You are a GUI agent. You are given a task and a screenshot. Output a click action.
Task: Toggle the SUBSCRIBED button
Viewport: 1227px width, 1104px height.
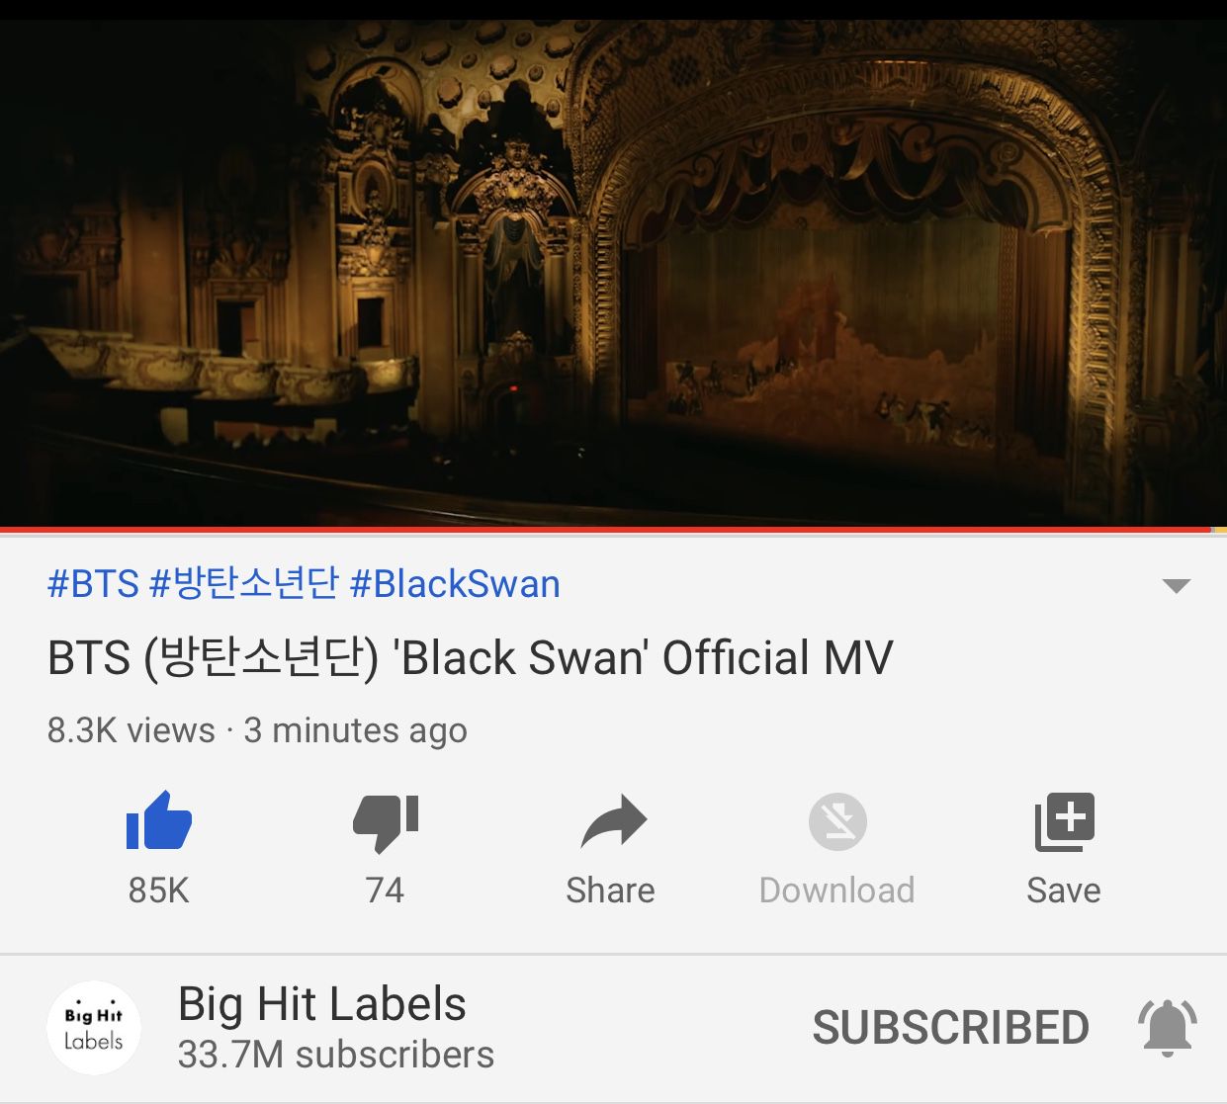click(950, 1028)
